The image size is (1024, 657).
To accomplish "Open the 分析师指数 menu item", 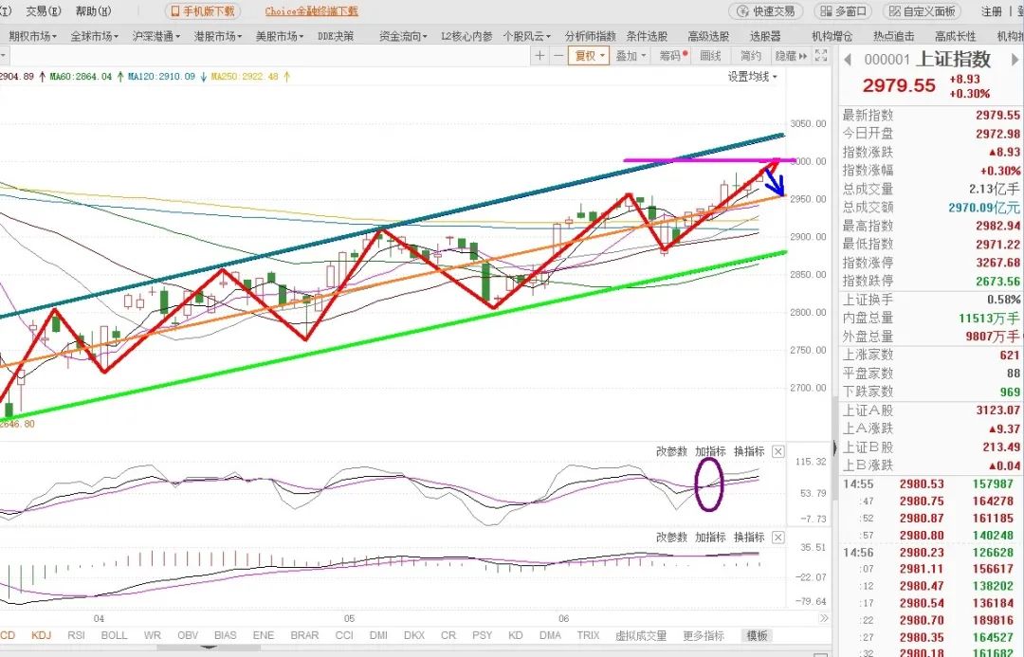I will click(591, 36).
